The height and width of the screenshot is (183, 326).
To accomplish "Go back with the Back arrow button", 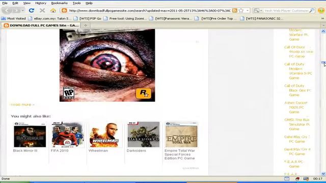I will pos(7,10).
